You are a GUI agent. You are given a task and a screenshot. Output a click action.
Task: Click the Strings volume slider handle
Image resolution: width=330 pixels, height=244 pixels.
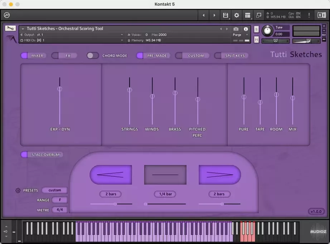130,90
